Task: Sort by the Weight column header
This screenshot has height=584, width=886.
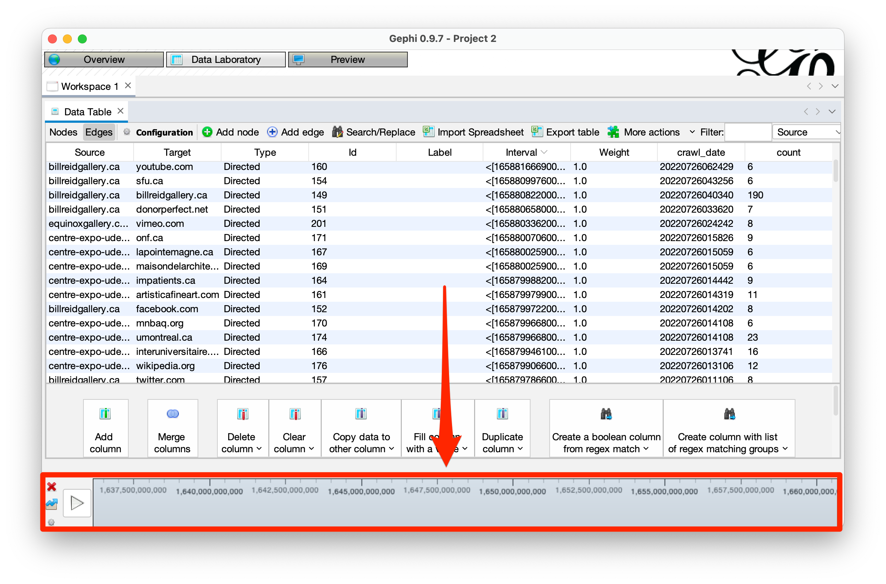Action: pyautogui.click(x=614, y=152)
